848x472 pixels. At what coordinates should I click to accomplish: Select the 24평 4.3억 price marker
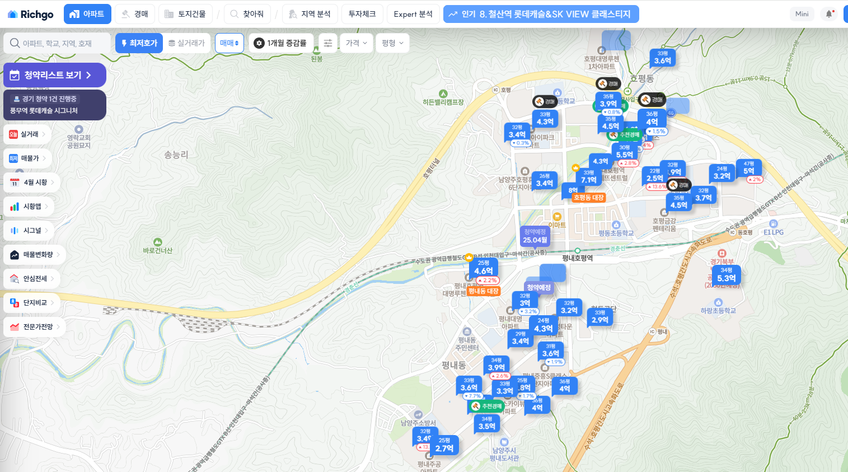[x=544, y=325]
